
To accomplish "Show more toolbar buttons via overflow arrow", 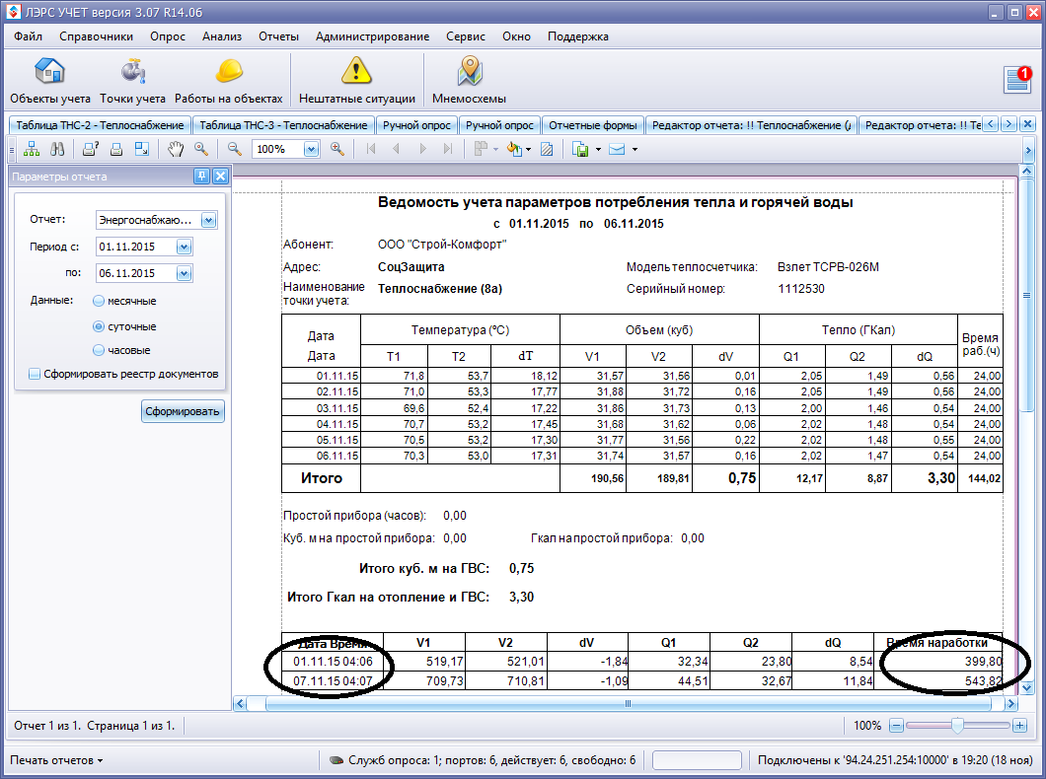I will 1028,151.
